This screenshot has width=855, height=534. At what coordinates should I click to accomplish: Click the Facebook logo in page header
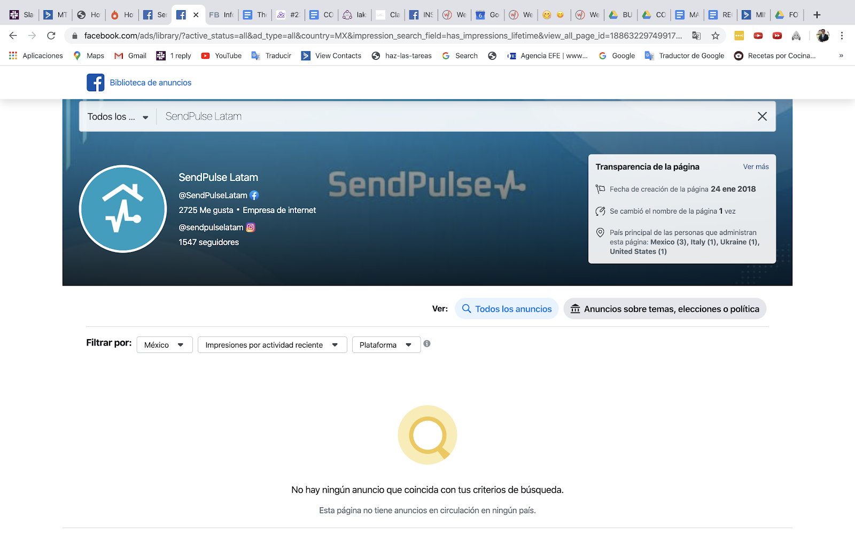click(x=96, y=83)
